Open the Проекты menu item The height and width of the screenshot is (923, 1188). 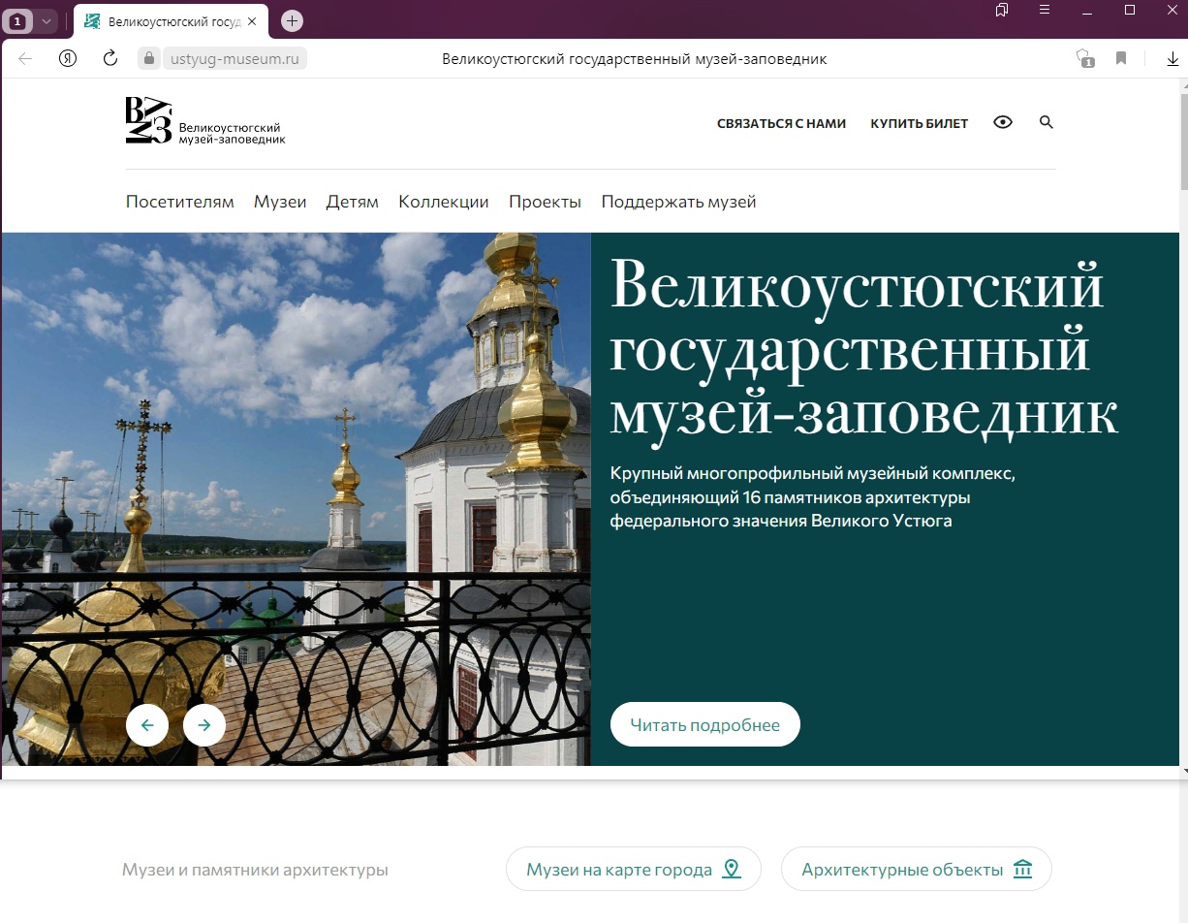[545, 202]
